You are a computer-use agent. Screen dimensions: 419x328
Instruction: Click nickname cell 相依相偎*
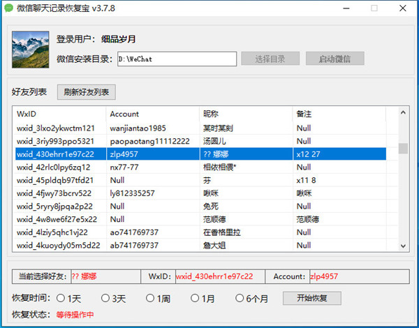point(220,167)
